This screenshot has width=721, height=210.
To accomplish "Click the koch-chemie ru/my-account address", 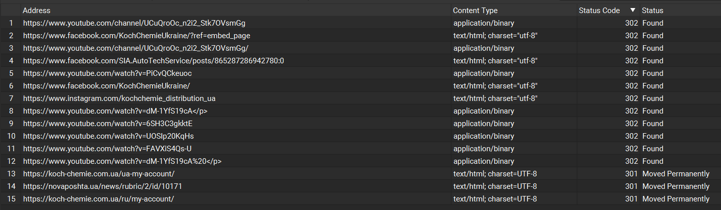I will click(x=98, y=199).
